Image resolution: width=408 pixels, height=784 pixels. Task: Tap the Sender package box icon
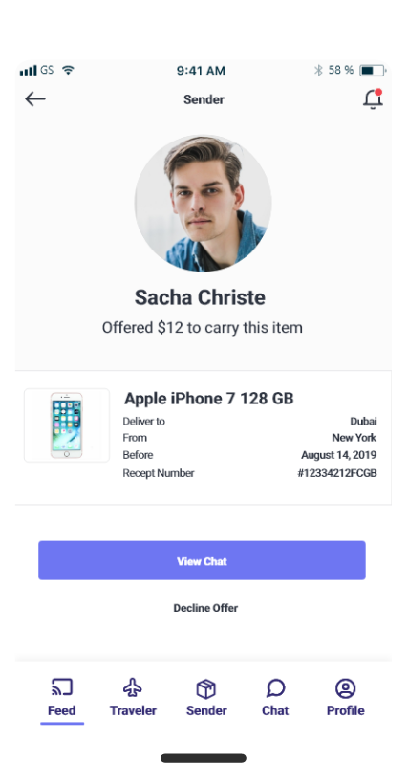[205, 689]
